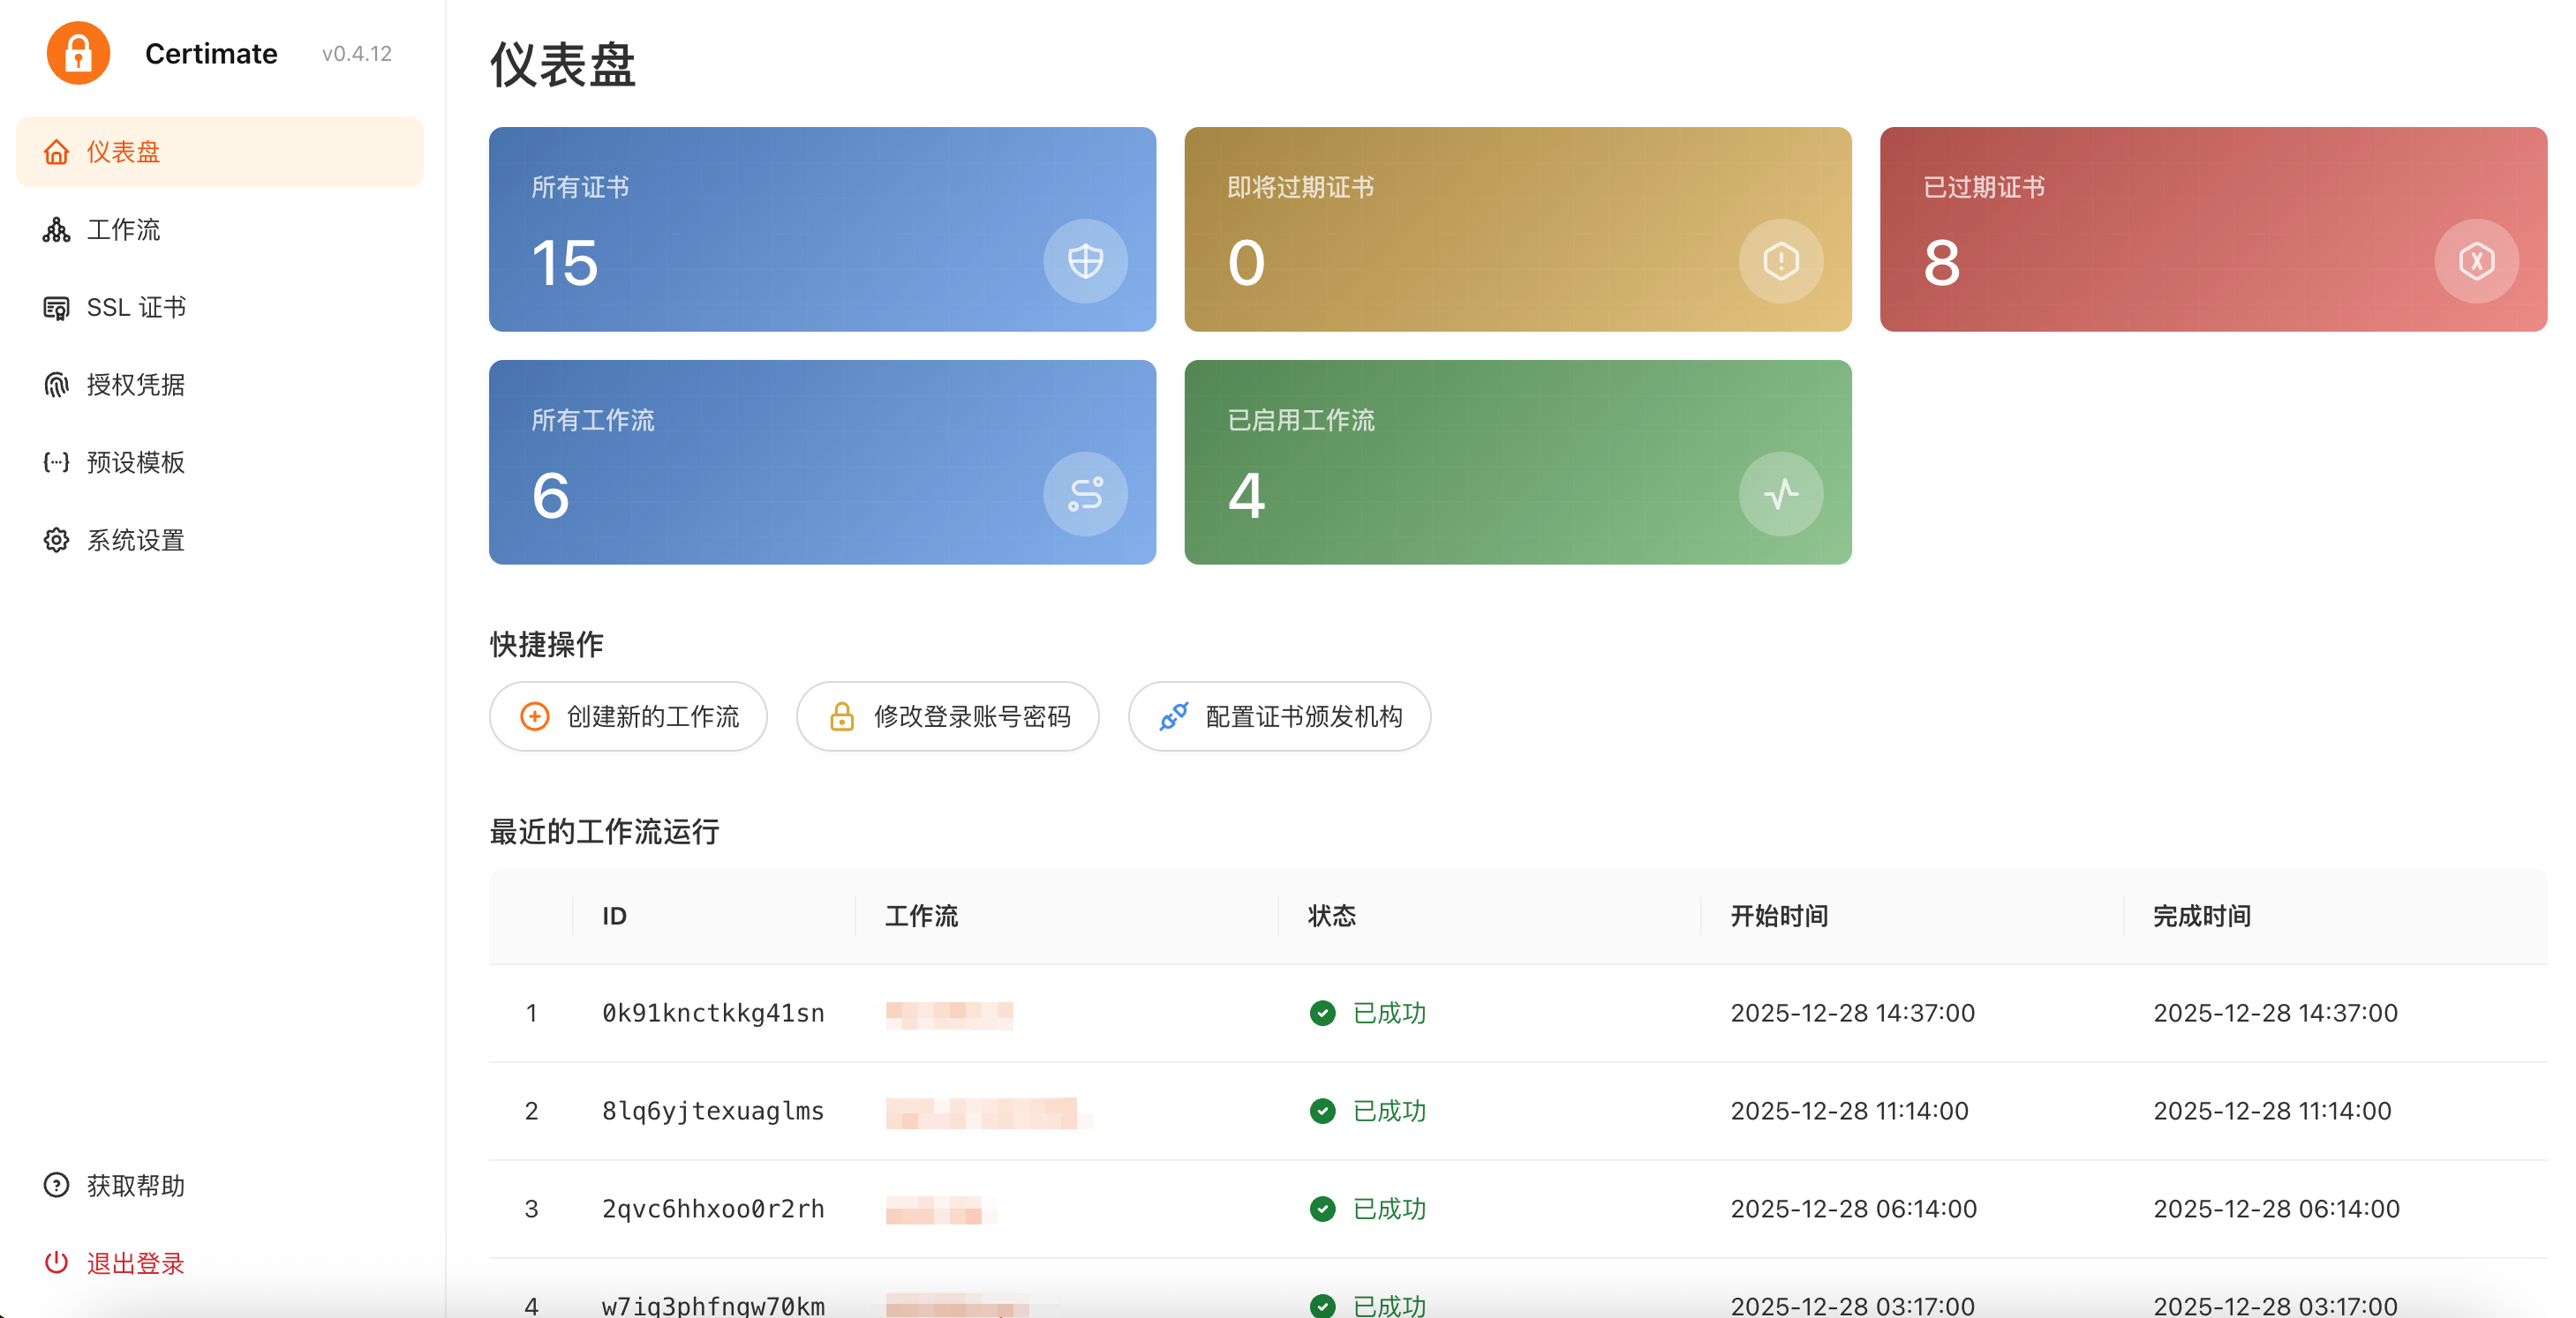
Task: Click the shield icon on 所有证书 card
Action: [1085, 262]
